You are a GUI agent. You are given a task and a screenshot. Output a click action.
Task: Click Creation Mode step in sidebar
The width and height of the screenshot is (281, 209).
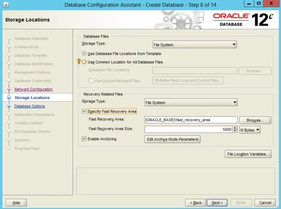coord(26,47)
